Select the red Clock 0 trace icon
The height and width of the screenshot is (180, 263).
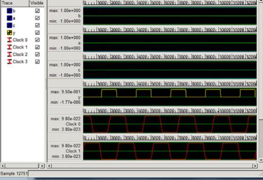[x=9, y=40]
